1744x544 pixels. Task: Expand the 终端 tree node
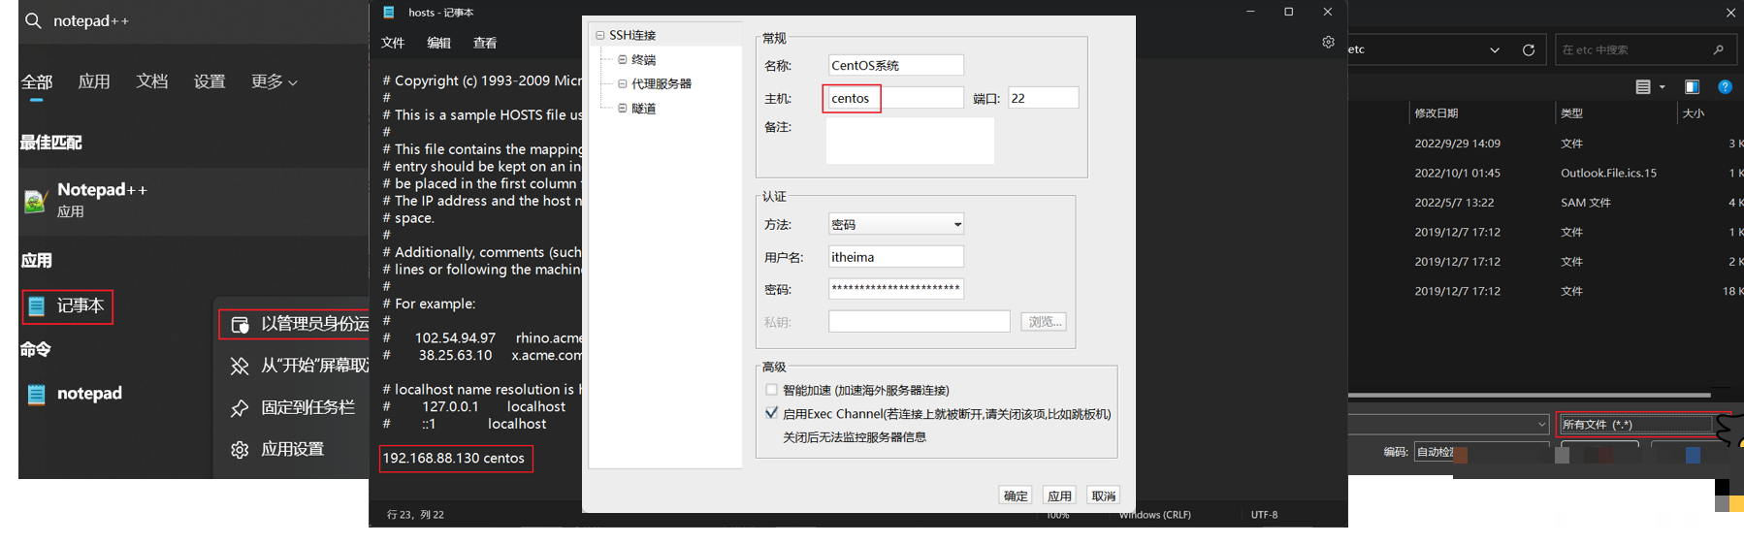pyautogui.click(x=623, y=59)
